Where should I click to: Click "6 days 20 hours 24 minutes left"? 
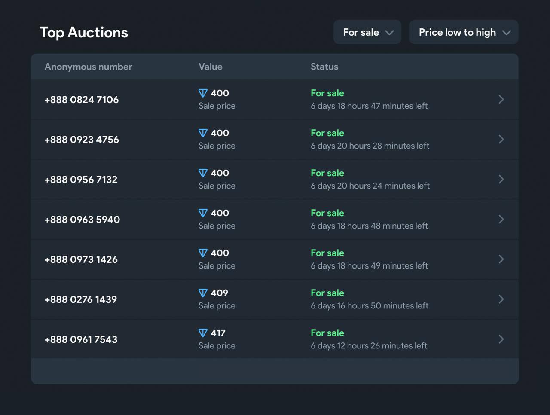pos(370,186)
